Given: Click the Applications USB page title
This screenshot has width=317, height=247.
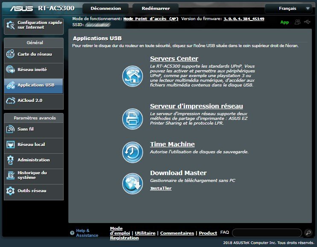Looking at the screenshot, I should [x=97, y=38].
